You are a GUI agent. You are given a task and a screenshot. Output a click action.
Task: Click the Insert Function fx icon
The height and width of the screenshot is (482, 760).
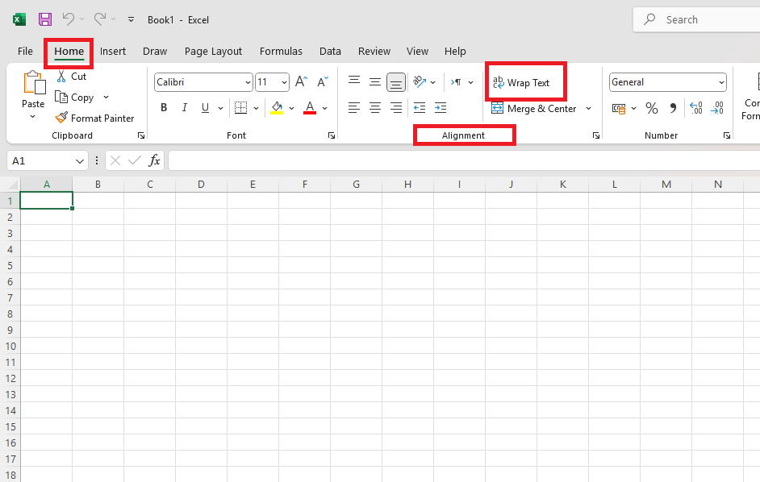click(x=154, y=161)
